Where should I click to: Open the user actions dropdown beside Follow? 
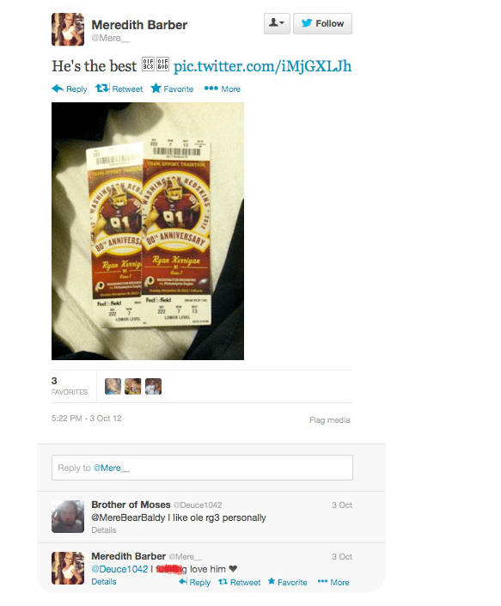[277, 23]
